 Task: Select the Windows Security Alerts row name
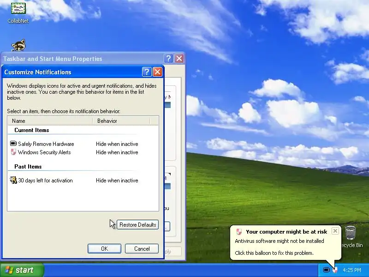point(44,152)
